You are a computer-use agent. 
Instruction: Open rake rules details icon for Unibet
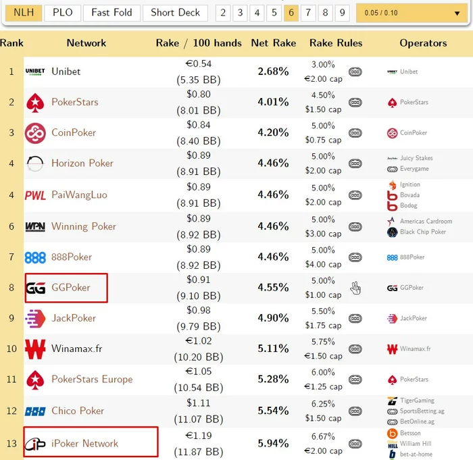click(355, 72)
